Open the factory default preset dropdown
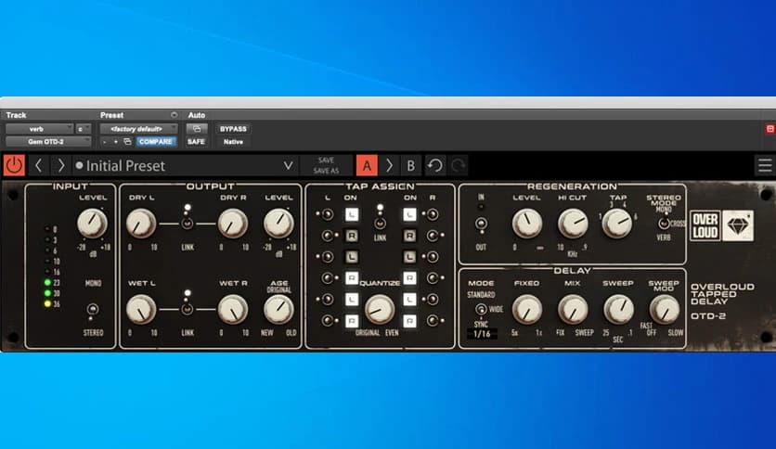Viewport: 776px width, 449px height. coord(138,129)
